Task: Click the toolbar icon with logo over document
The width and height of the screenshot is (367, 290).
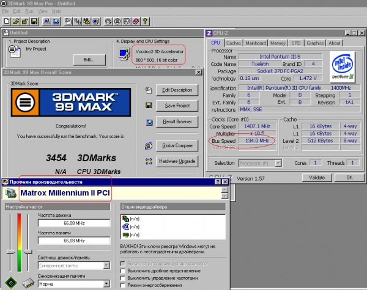Action: pos(68,21)
